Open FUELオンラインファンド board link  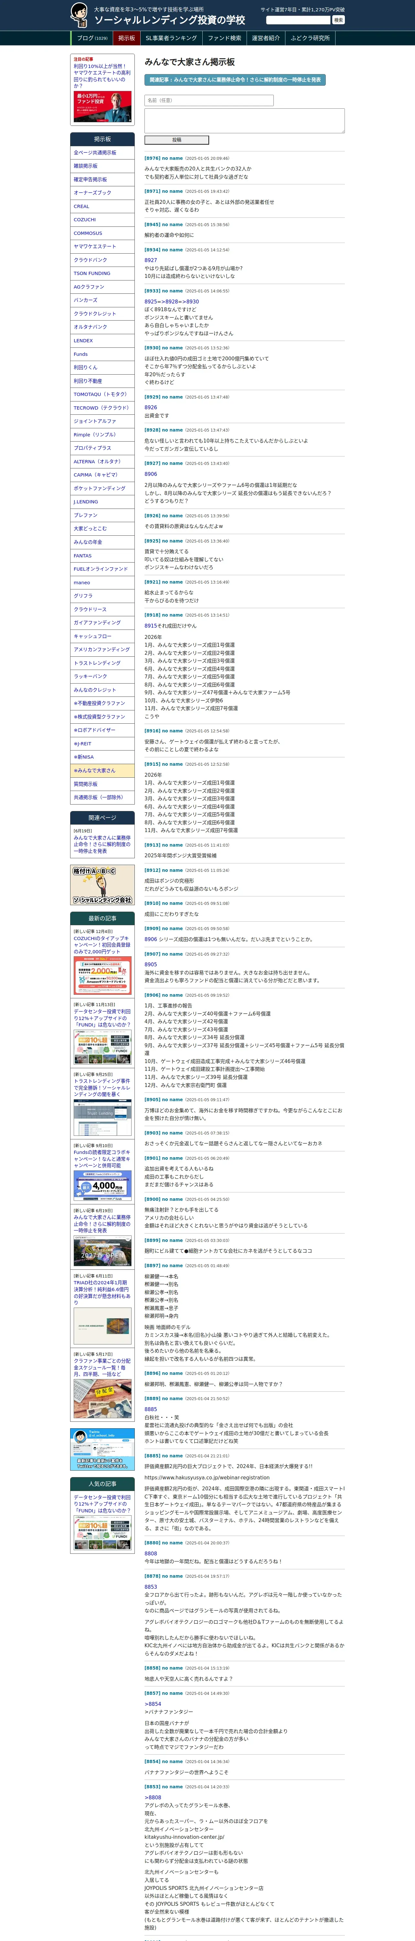pos(102,569)
